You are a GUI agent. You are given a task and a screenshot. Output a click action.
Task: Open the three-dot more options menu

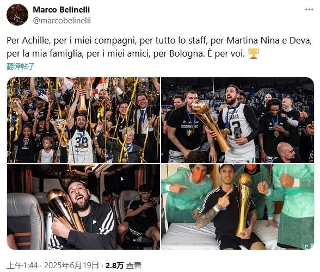coord(309,10)
